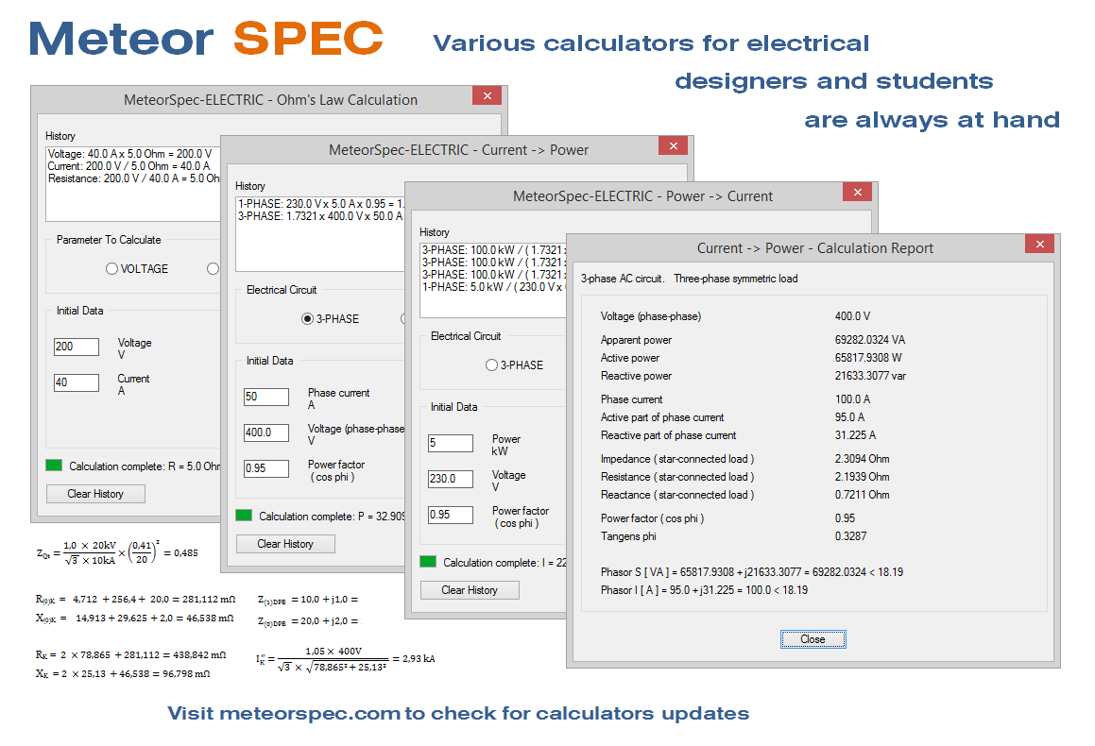Click green status indicator in Power -> Current
This screenshot has width=1095, height=746.
click(428, 561)
